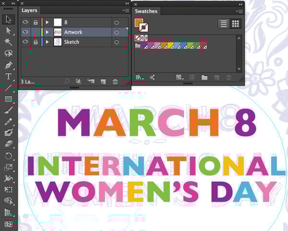Click the Swatches panel tab

pos(146,11)
